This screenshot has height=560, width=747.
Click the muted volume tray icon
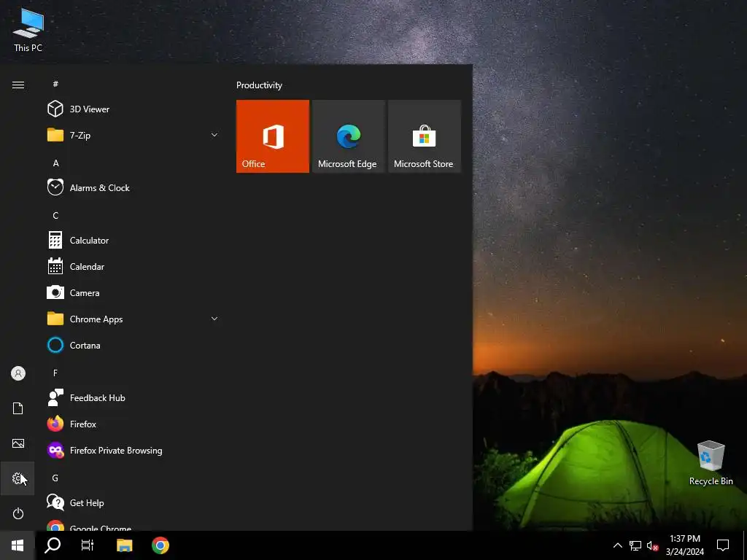coord(652,545)
